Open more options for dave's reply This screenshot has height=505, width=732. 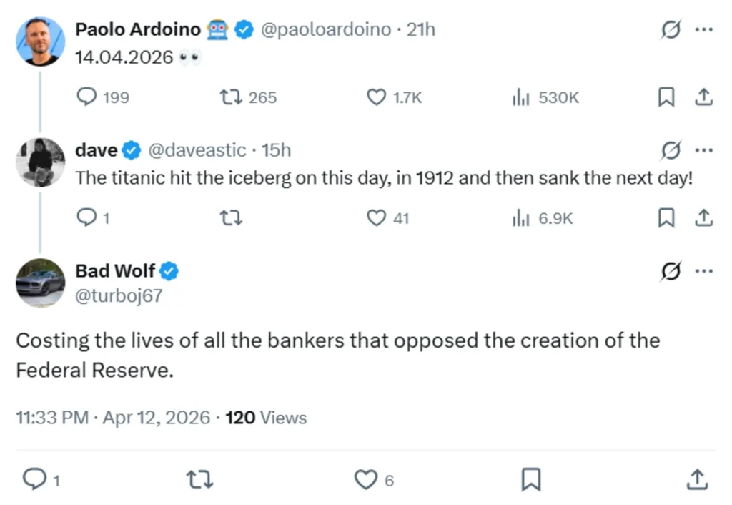(x=705, y=150)
